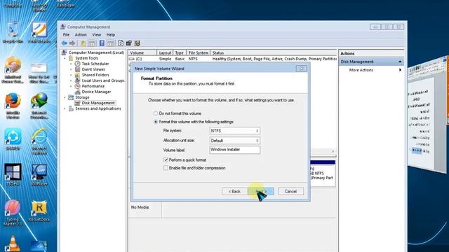This screenshot has height=252, width=449.
Task: Click the 'No Media' disk label
Action: 140,207
